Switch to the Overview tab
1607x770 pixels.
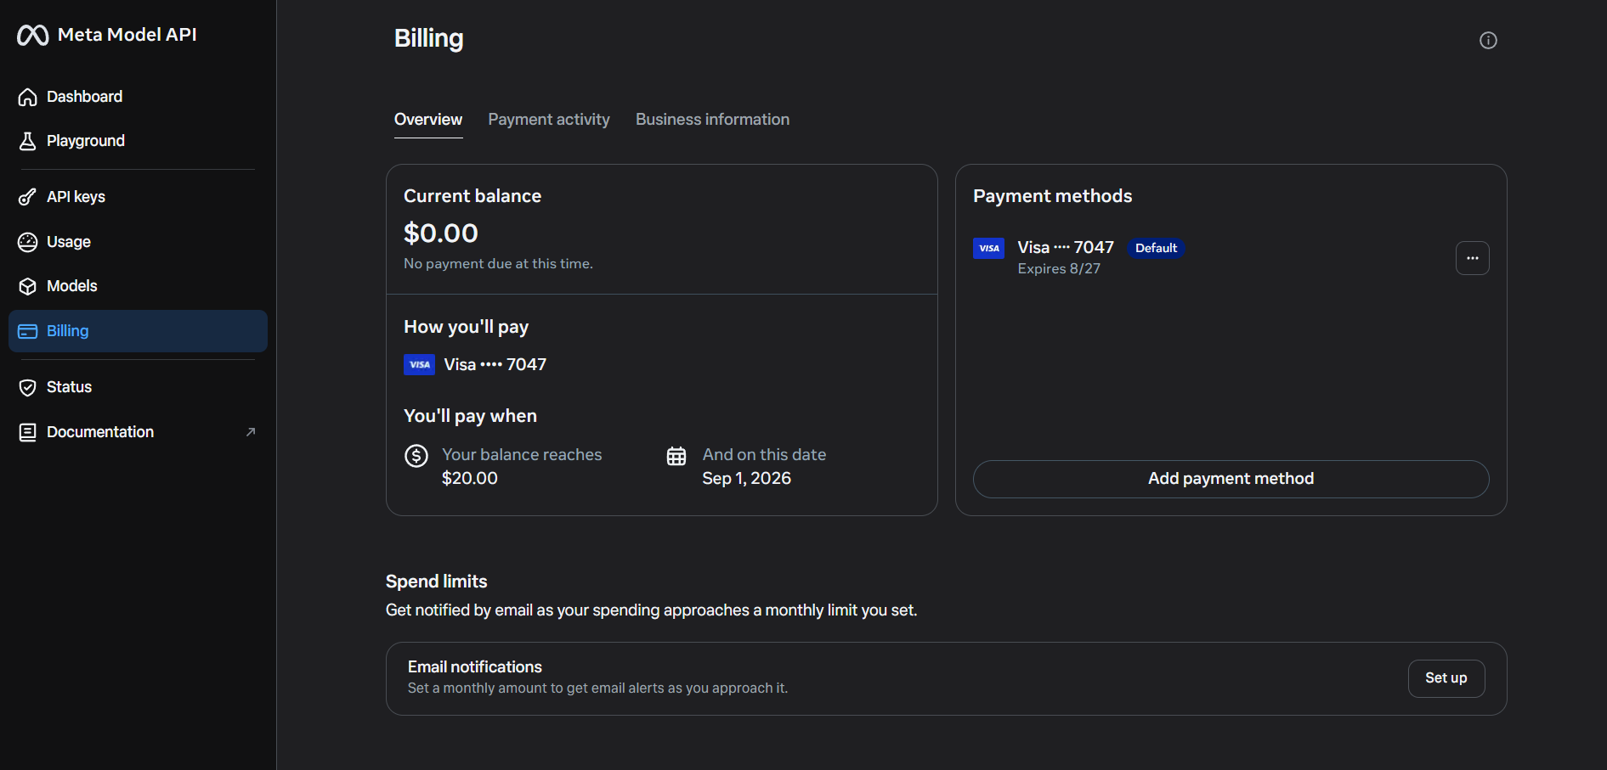pos(428,120)
